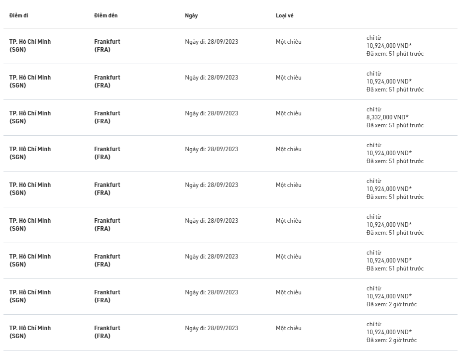Select the last row's 10,924,000 VND price

pos(389,332)
